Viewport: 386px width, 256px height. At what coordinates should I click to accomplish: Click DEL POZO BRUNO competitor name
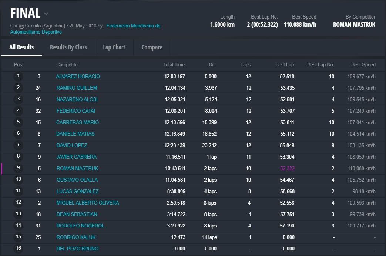tap(77, 249)
